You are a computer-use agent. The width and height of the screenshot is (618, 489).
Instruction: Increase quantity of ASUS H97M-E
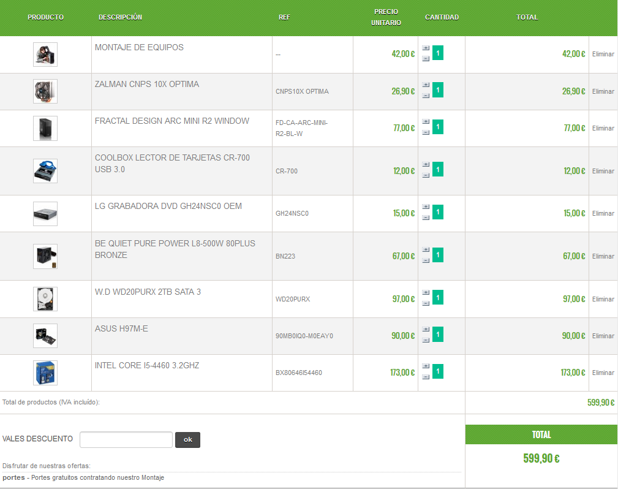pyautogui.click(x=426, y=329)
